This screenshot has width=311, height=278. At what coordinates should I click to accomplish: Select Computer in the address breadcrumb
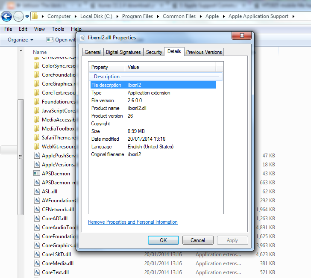coord(59,16)
